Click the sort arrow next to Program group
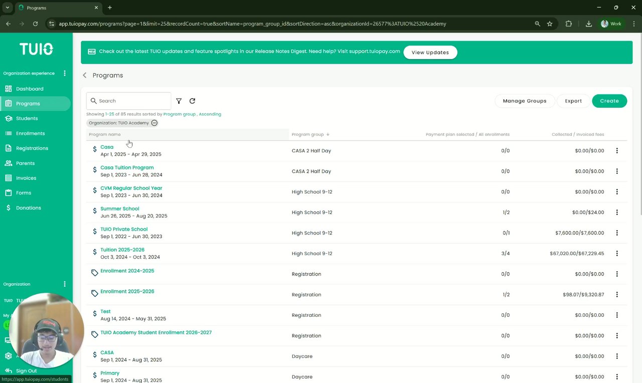Image resolution: width=642 pixels, height=383 pixels. 328,134
